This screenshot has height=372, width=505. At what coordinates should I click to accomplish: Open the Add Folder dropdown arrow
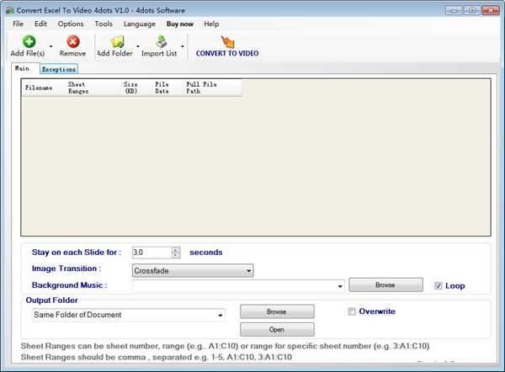138,46
